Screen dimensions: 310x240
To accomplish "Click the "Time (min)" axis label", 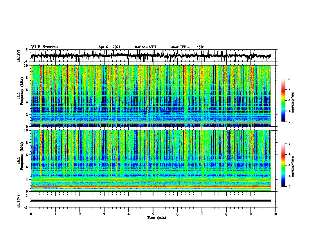I will 157,218.
